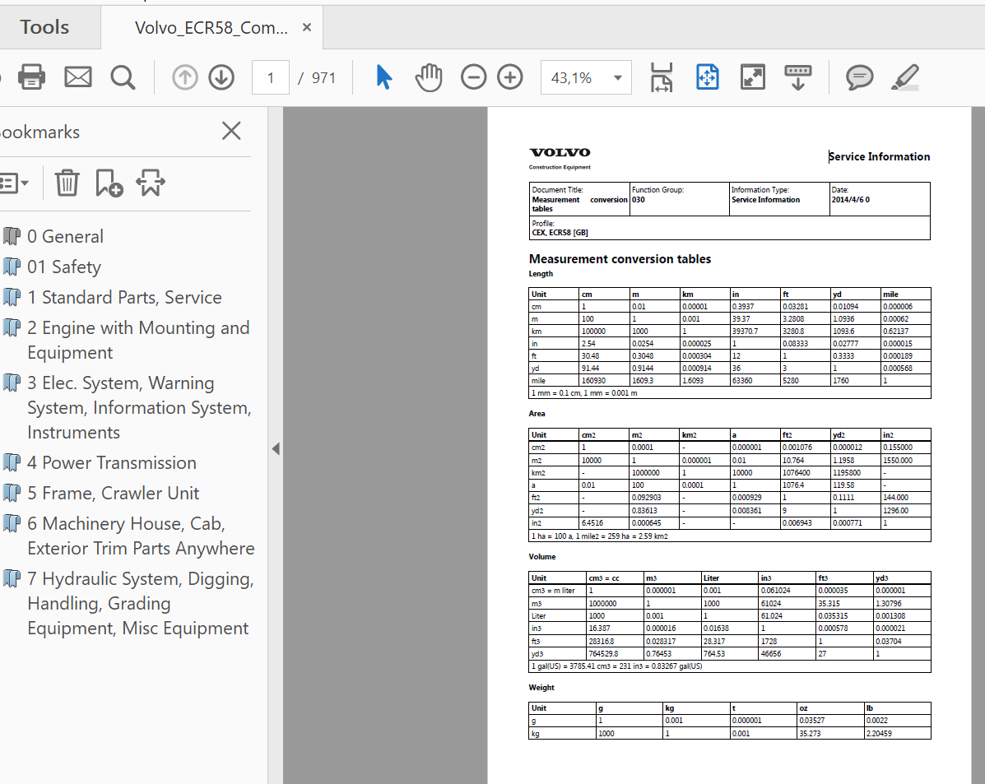
Task: Choose the Selection arrow tool
Action: 383,77
